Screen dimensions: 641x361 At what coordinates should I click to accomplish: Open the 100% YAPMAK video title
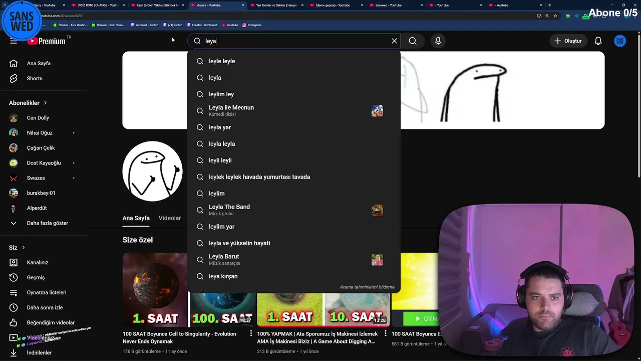pos(317,337)
